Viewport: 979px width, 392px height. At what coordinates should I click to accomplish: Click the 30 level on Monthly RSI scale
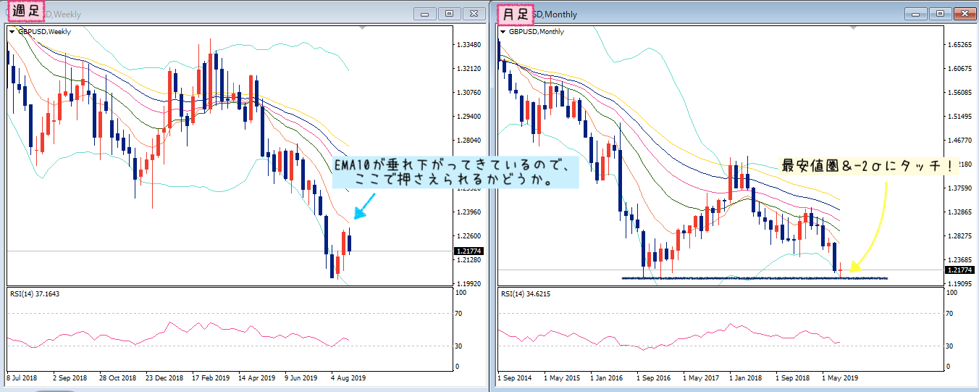click(x=949, y=346)
